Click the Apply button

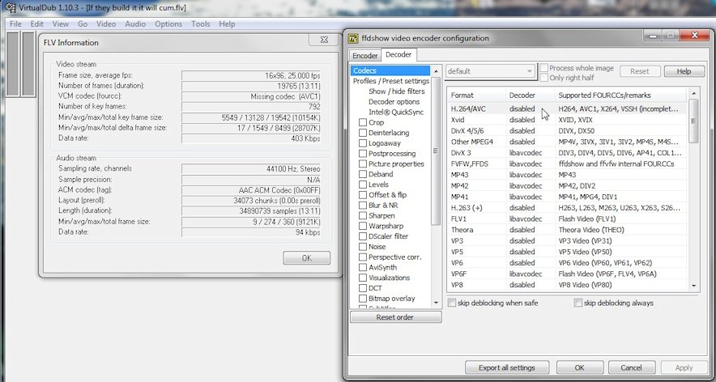click(684, 367)
